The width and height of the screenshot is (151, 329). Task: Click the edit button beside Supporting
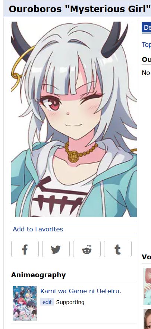click(x=47, y=302)
